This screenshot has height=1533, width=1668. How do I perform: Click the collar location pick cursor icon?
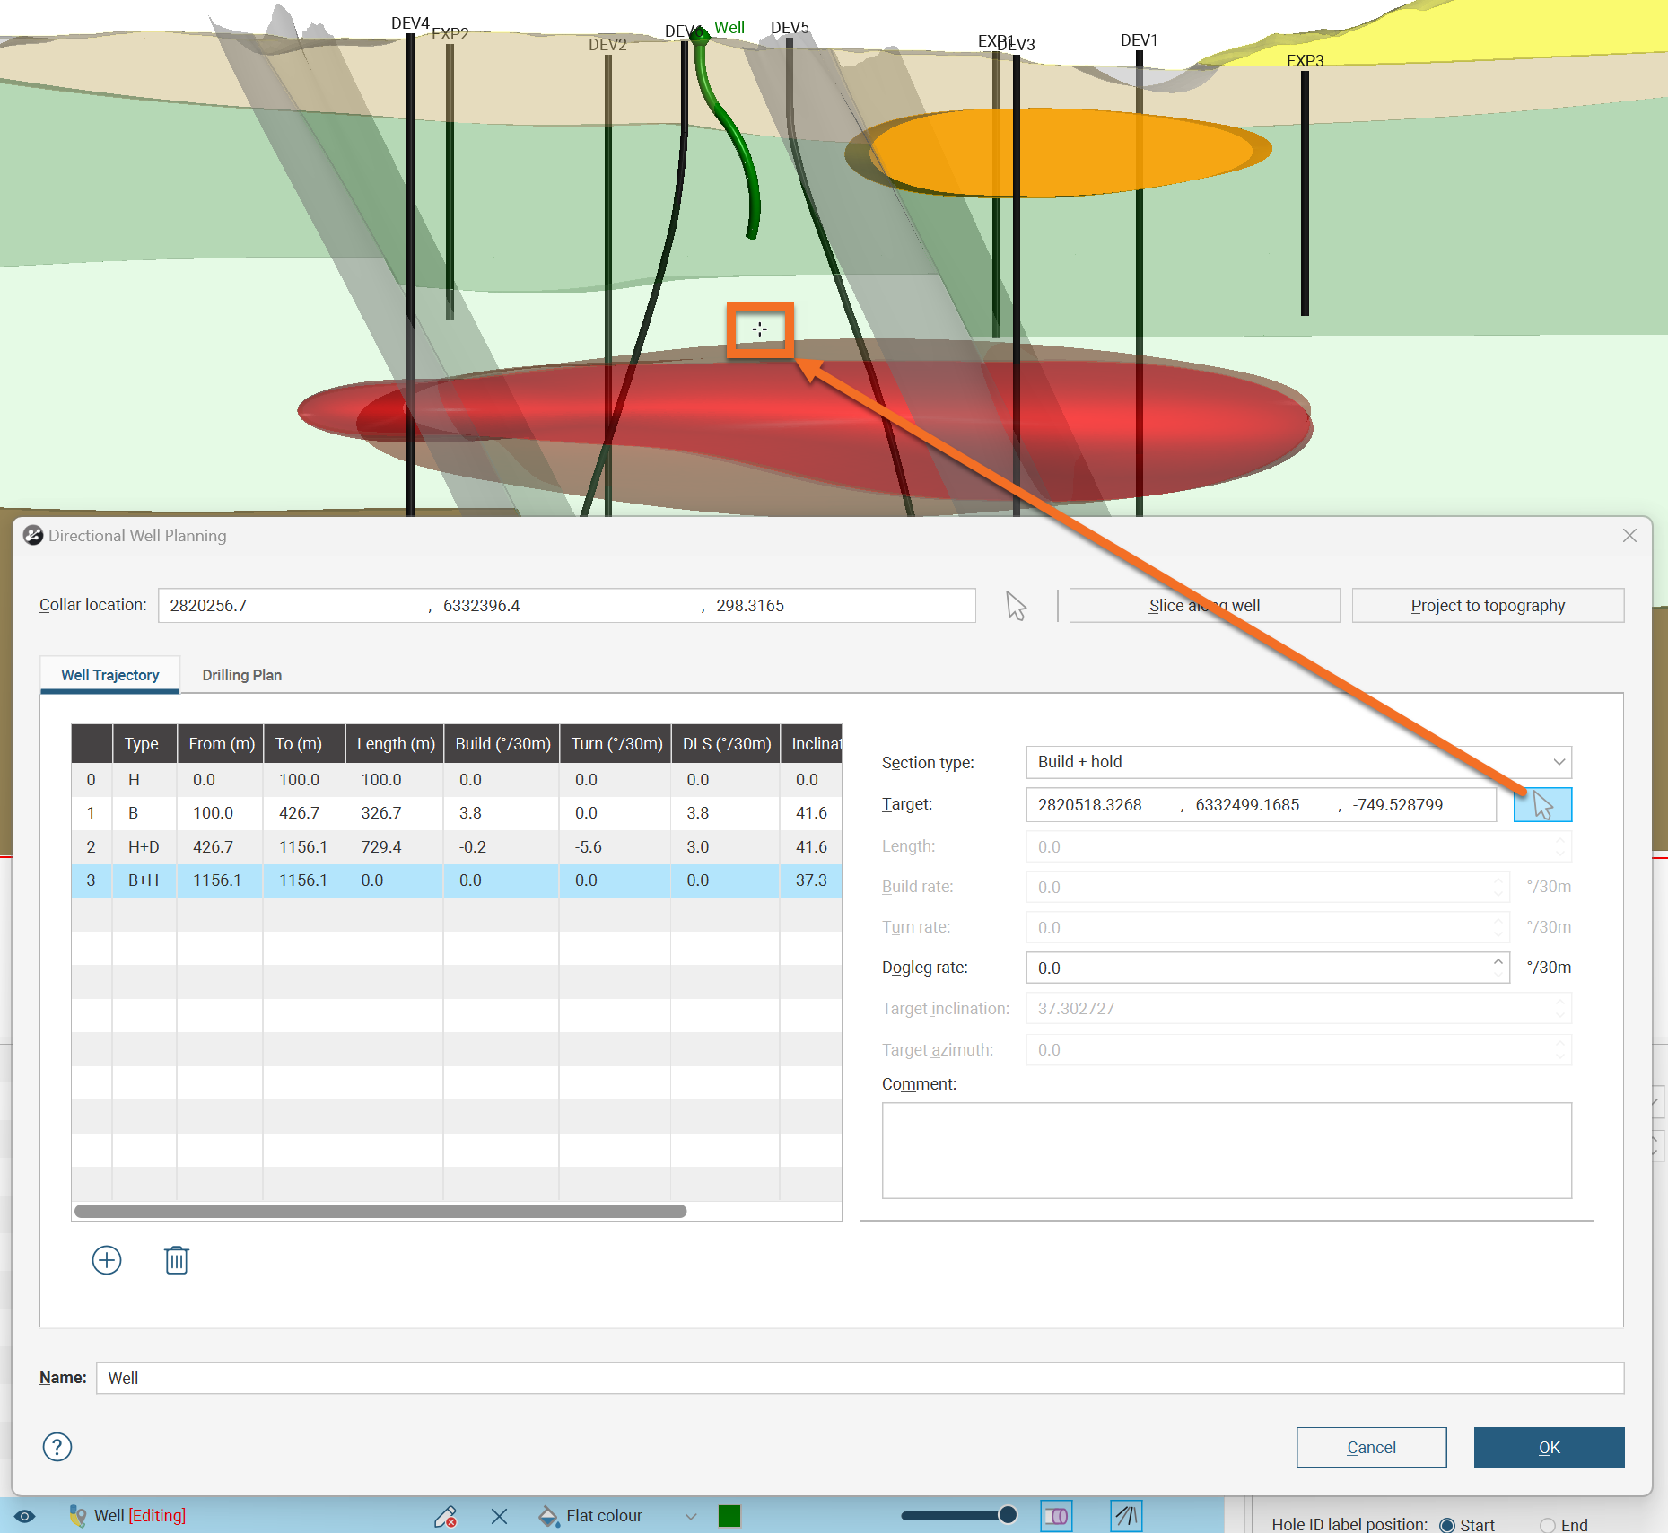[x=1016, y=606]
